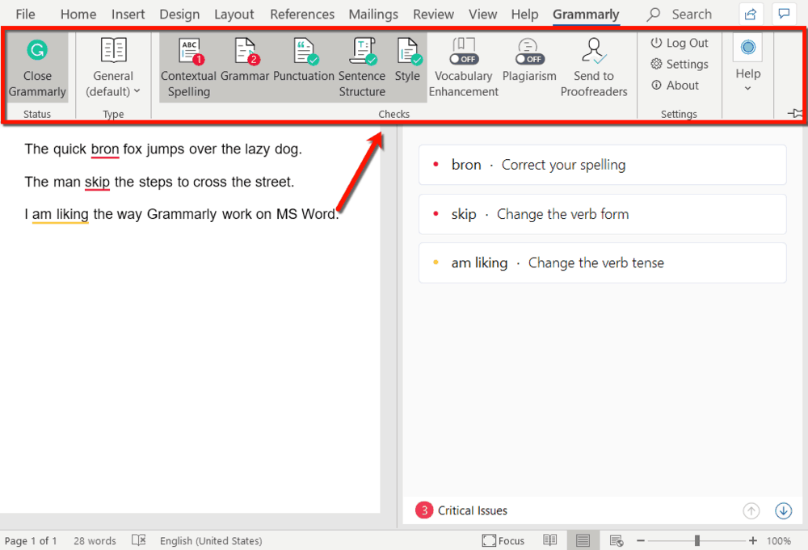This screenshot has width=808, height=550.
Task: Click the Share icon
Action: (751, 14)
